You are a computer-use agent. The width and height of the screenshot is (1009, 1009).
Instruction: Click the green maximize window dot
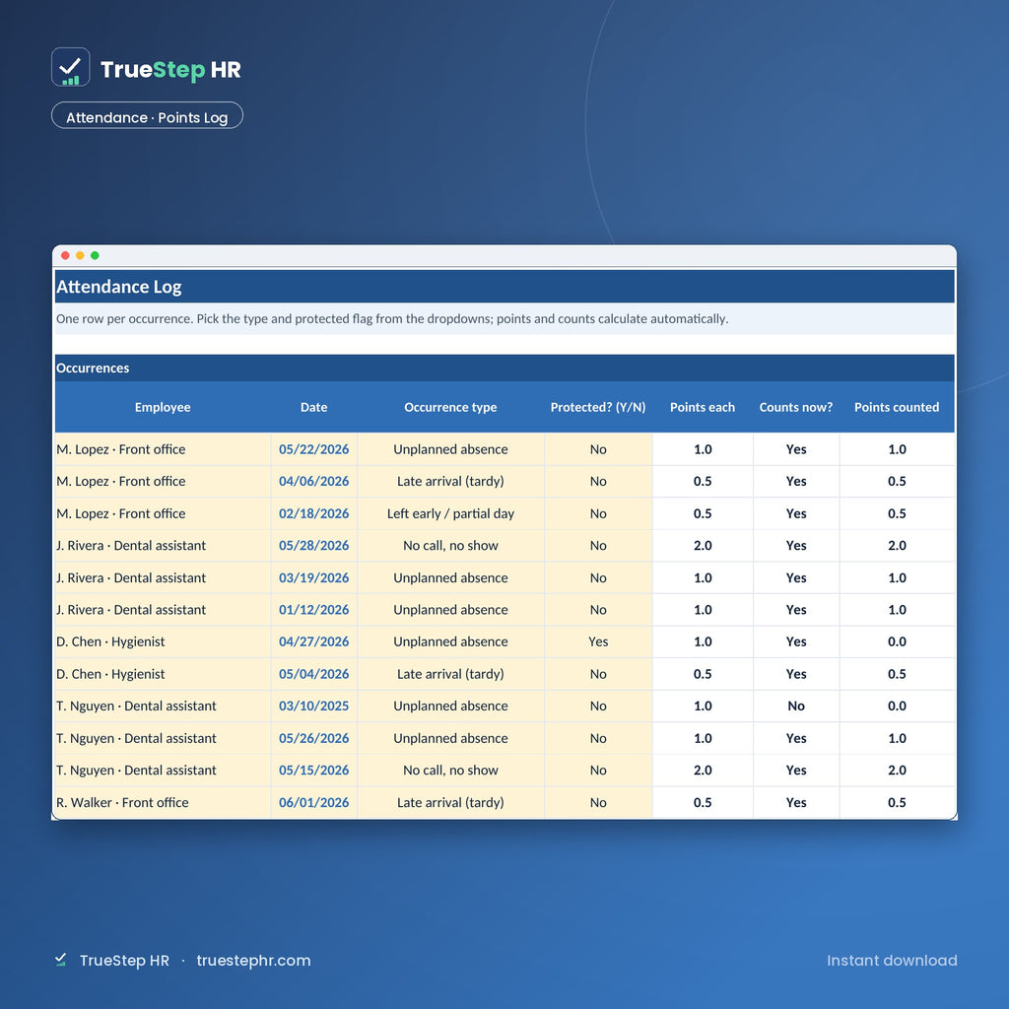pyautogui.click(x=95, y=255)
